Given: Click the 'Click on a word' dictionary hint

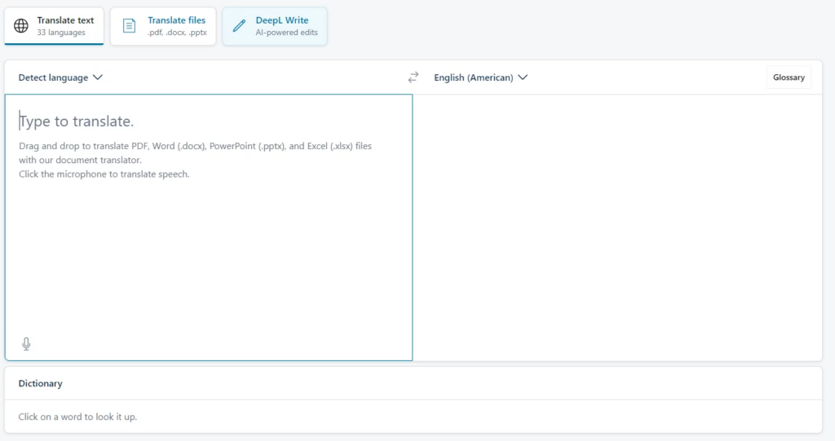Looking at the screenshot, I should (77, 417).
